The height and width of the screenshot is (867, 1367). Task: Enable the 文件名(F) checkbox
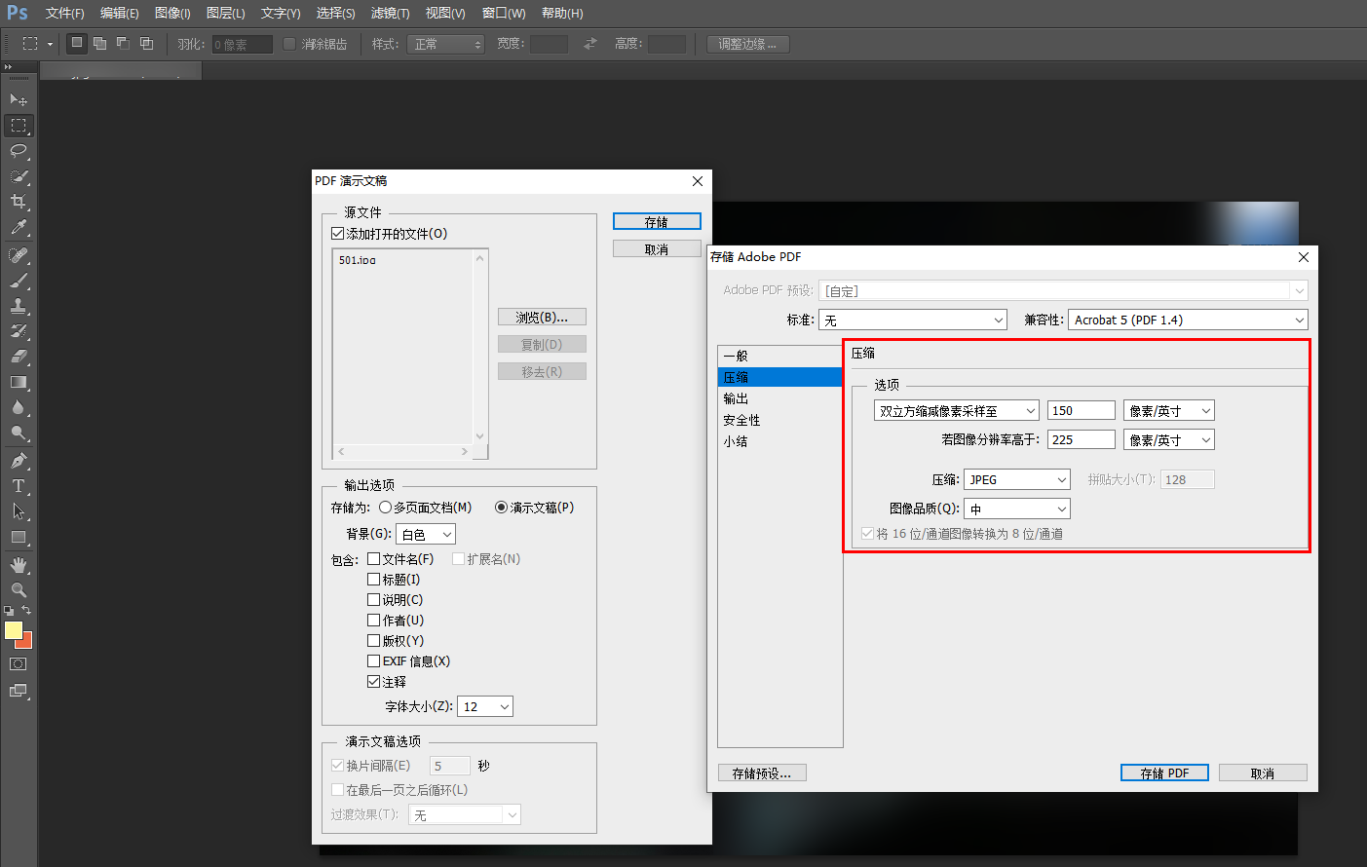373,558
